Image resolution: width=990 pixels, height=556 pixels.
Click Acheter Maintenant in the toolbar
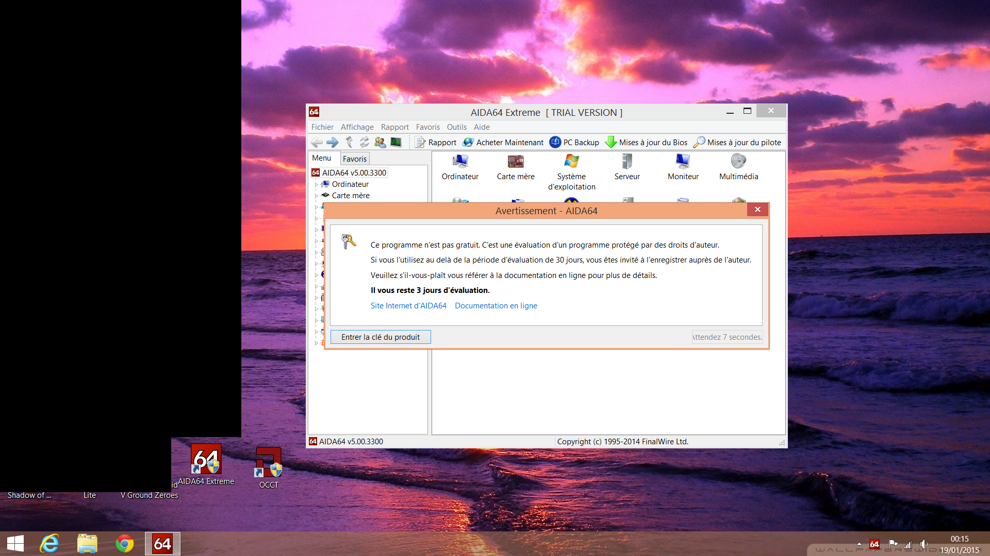pos(503,143)
